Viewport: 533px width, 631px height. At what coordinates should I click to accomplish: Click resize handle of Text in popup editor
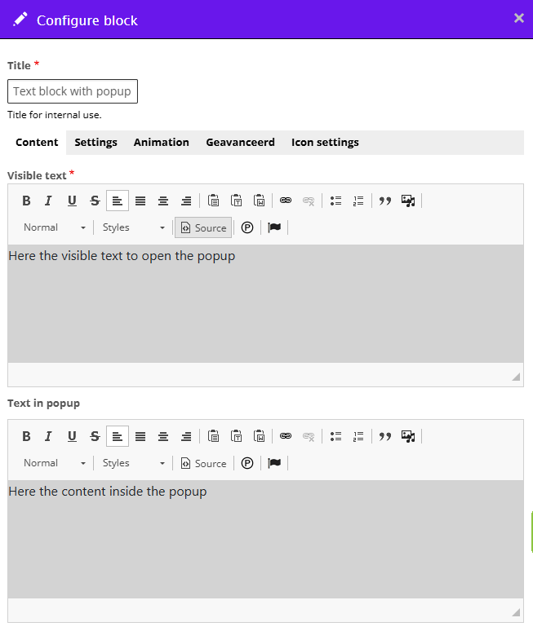[x=516, y=612]
